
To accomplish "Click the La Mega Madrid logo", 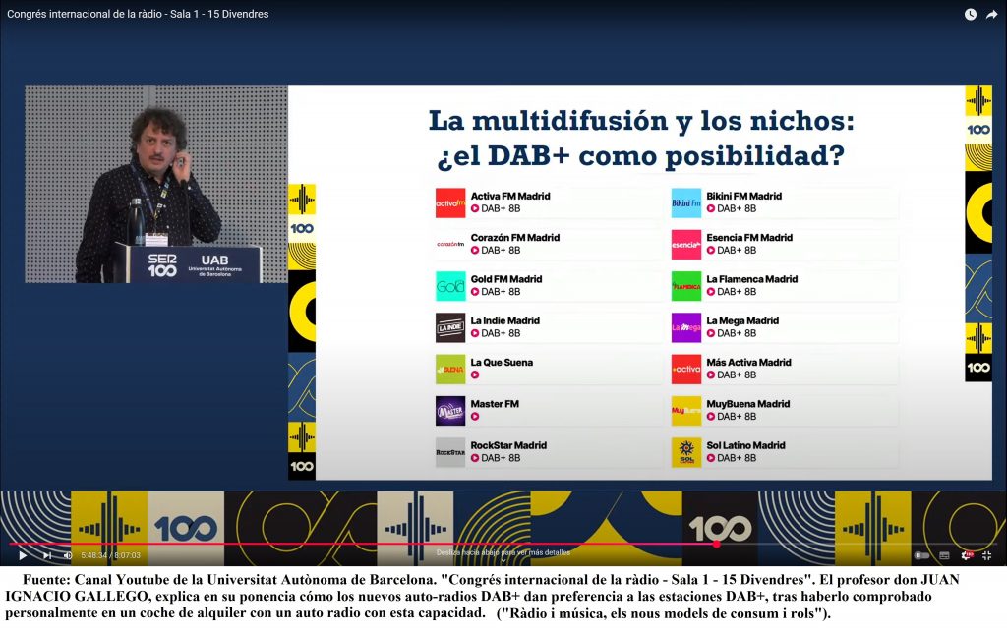I will [x=685, y=327].
